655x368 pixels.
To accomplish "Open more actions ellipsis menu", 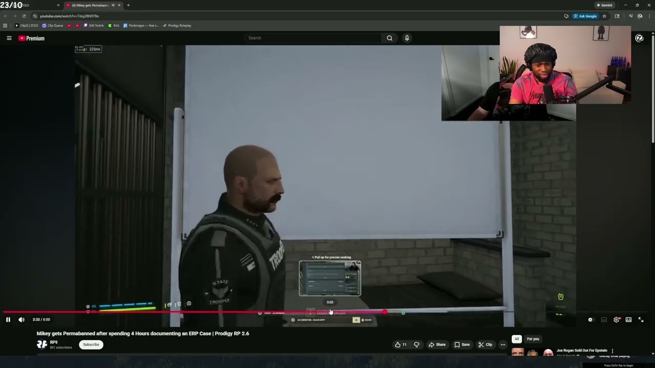I will [x=503, y=344].
